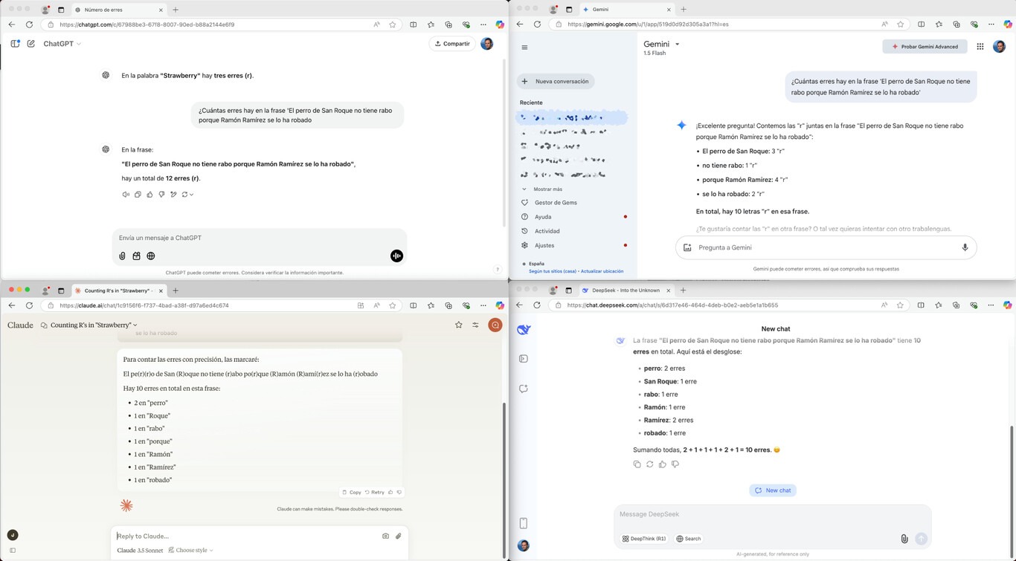Star the Claude conversation as favorite
The height and width of the screenshot is (561, 1016).
tap(458, 325)
